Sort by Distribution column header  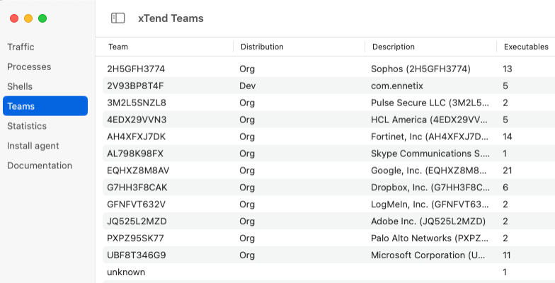point(262,47)
